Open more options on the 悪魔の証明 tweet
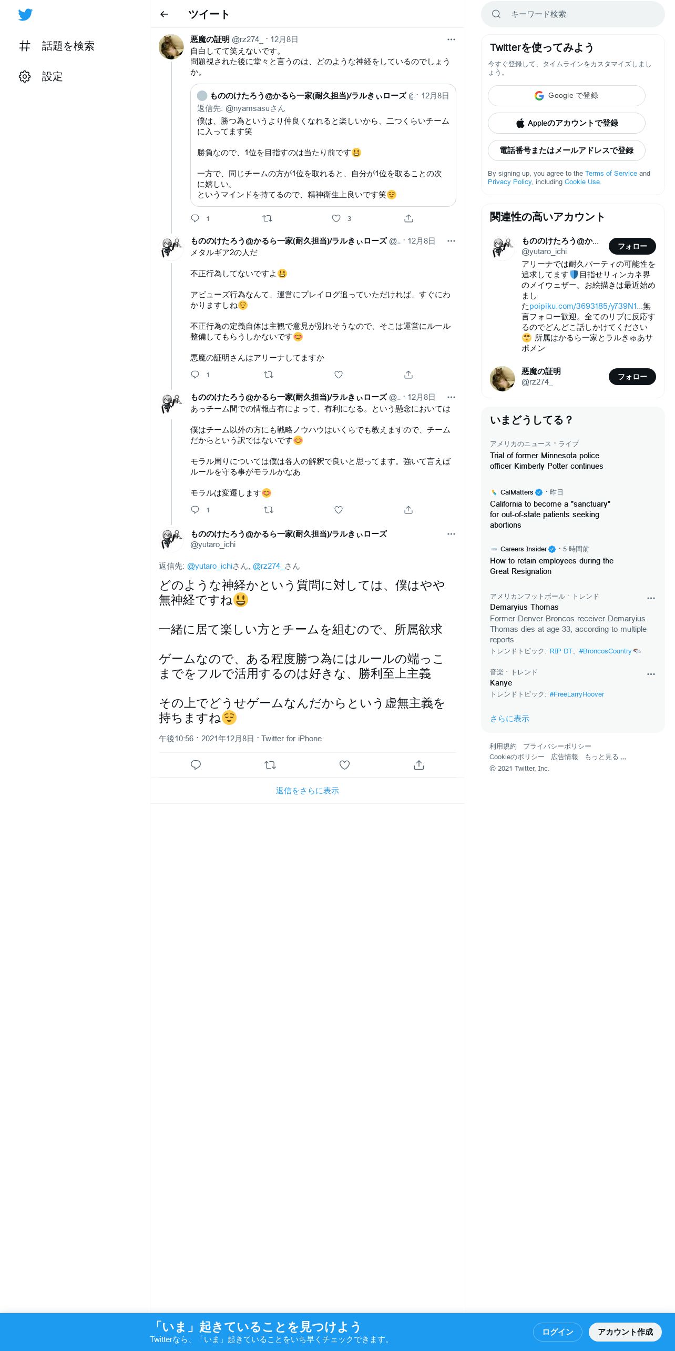Image resolution: width=675 pixels, height=1351 pixels. coord(451,39)
